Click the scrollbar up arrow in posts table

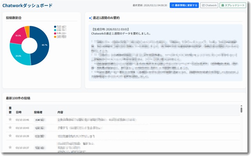241,106
